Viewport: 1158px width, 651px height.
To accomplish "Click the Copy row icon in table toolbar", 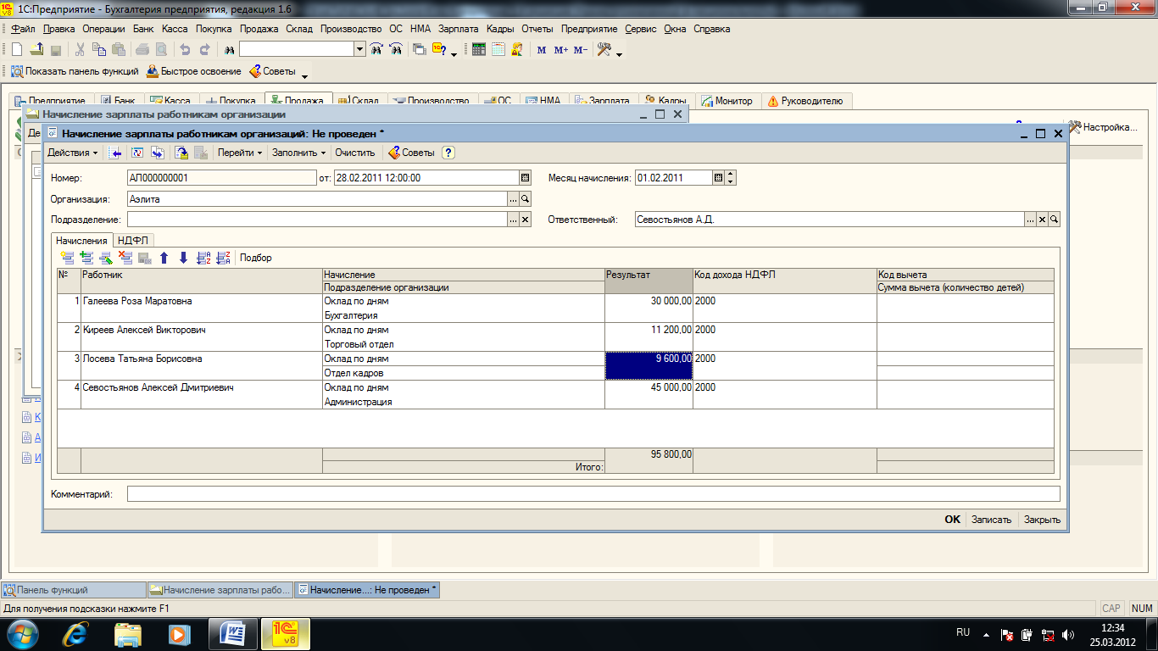I will point(86,258).
